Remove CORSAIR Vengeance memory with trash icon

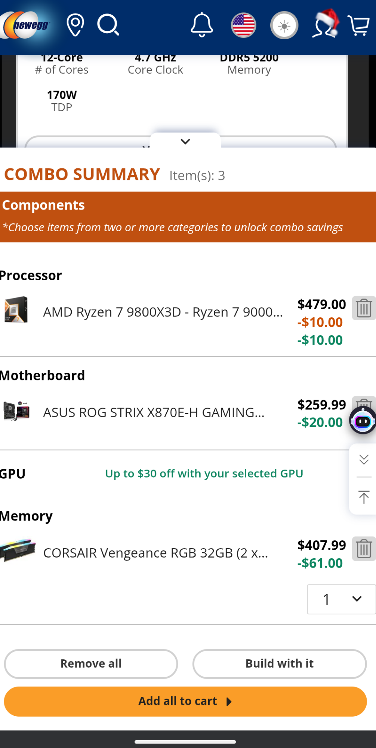363,549
